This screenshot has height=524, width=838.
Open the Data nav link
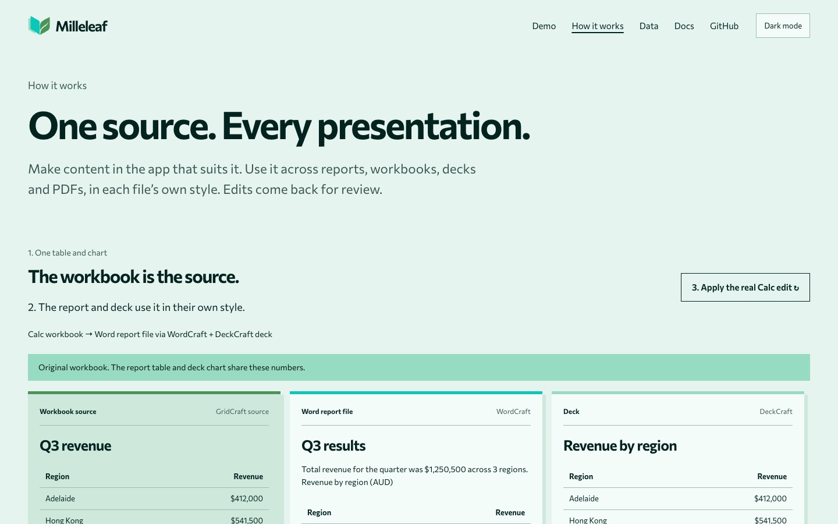649,26
